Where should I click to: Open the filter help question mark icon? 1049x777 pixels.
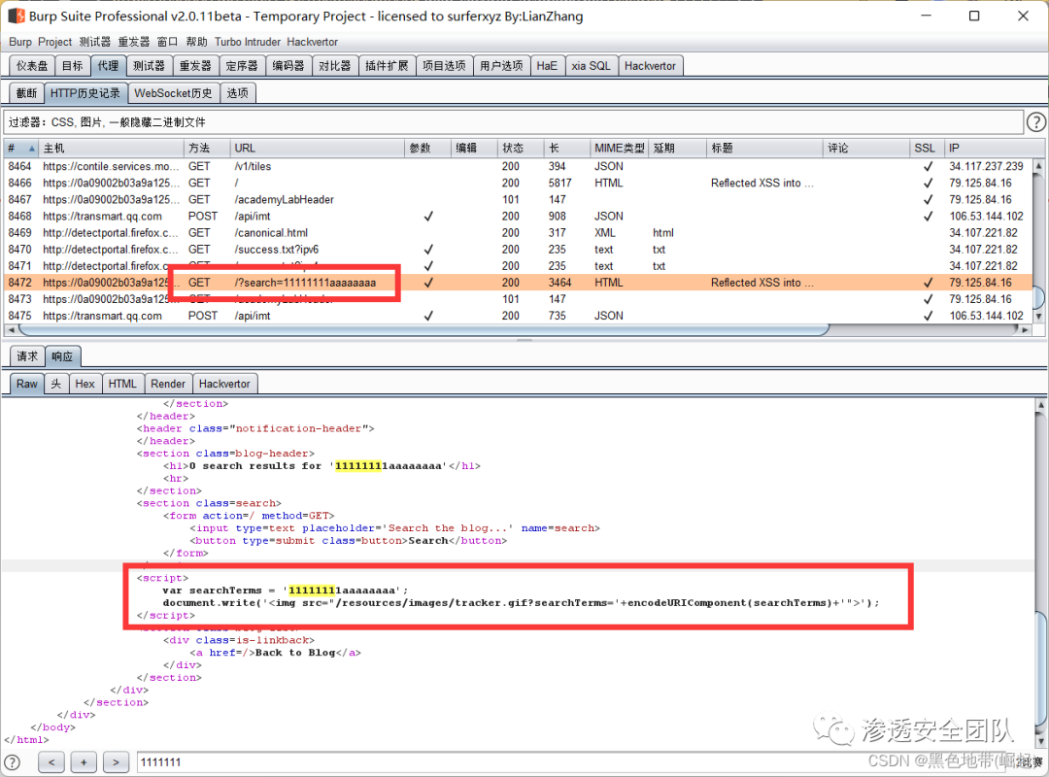[1035, 122]
